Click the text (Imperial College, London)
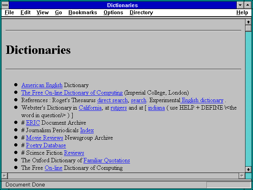 [x=157, y=93]
